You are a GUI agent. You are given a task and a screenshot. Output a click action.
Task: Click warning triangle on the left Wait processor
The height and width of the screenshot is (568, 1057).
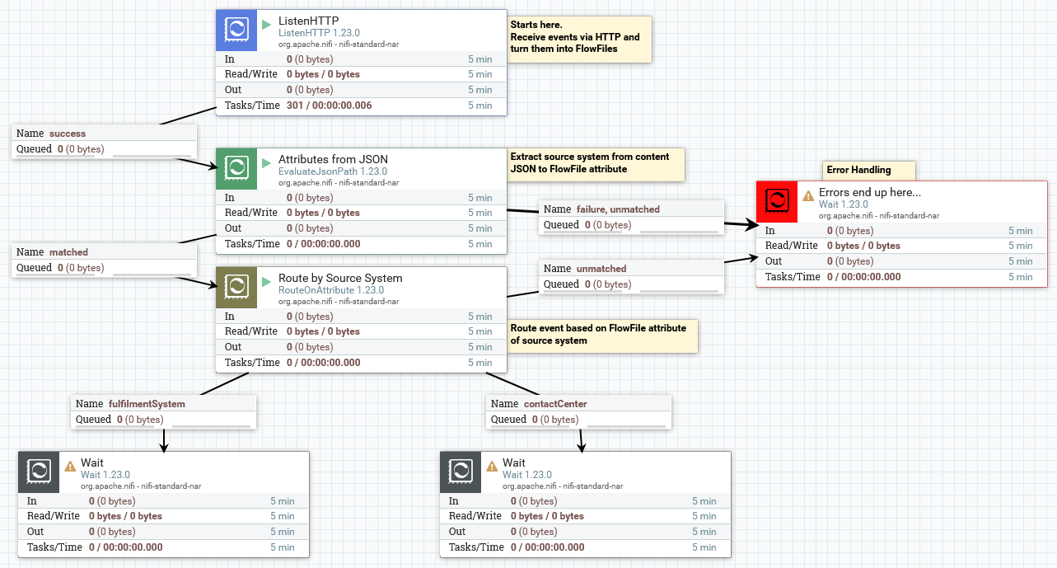tap(70, 467)
